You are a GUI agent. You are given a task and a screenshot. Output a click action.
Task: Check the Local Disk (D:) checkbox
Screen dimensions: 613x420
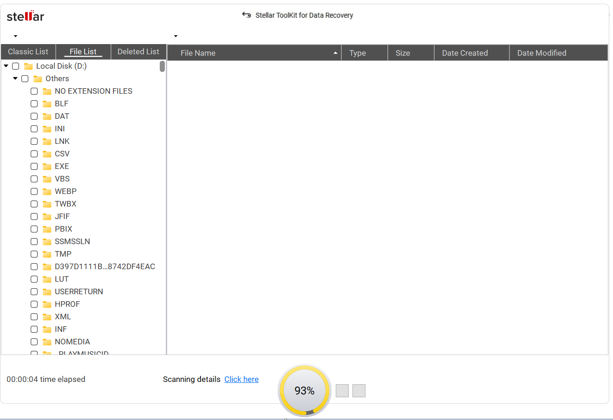coord(16,66)
